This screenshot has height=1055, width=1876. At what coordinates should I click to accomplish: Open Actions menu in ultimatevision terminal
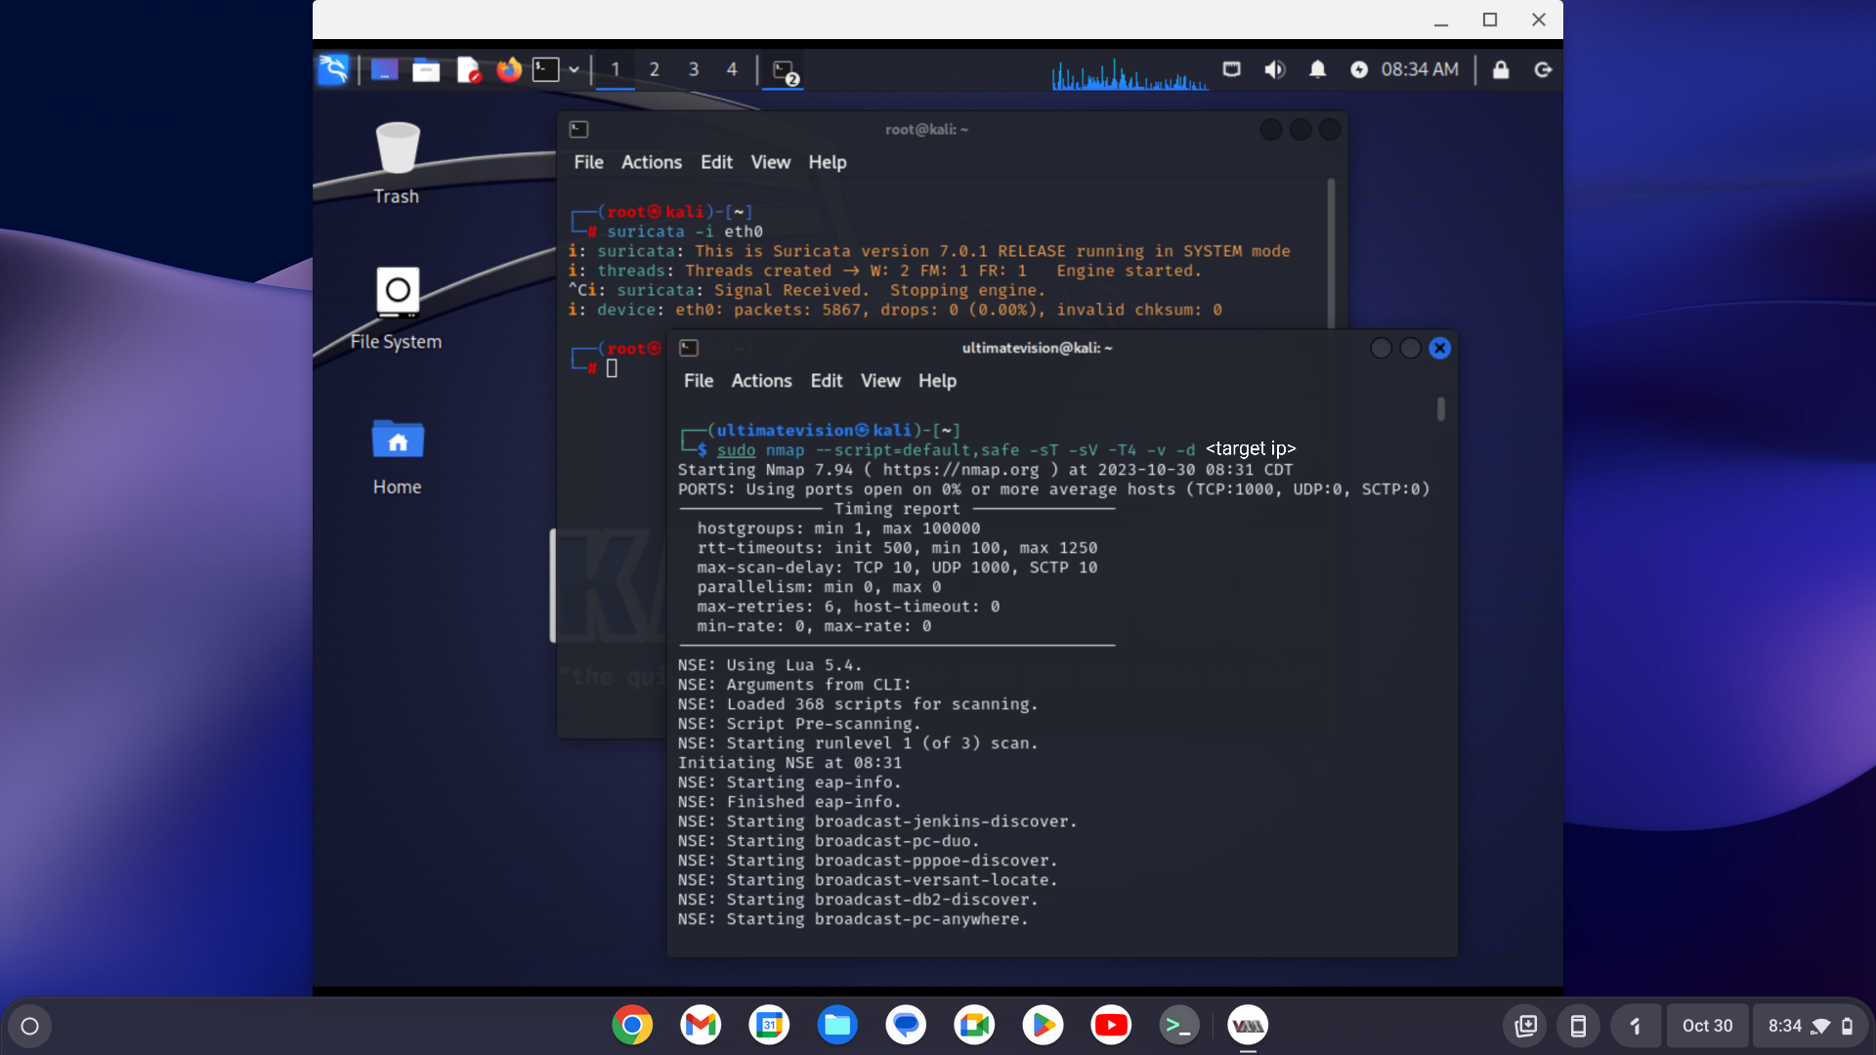pos(761,381)
